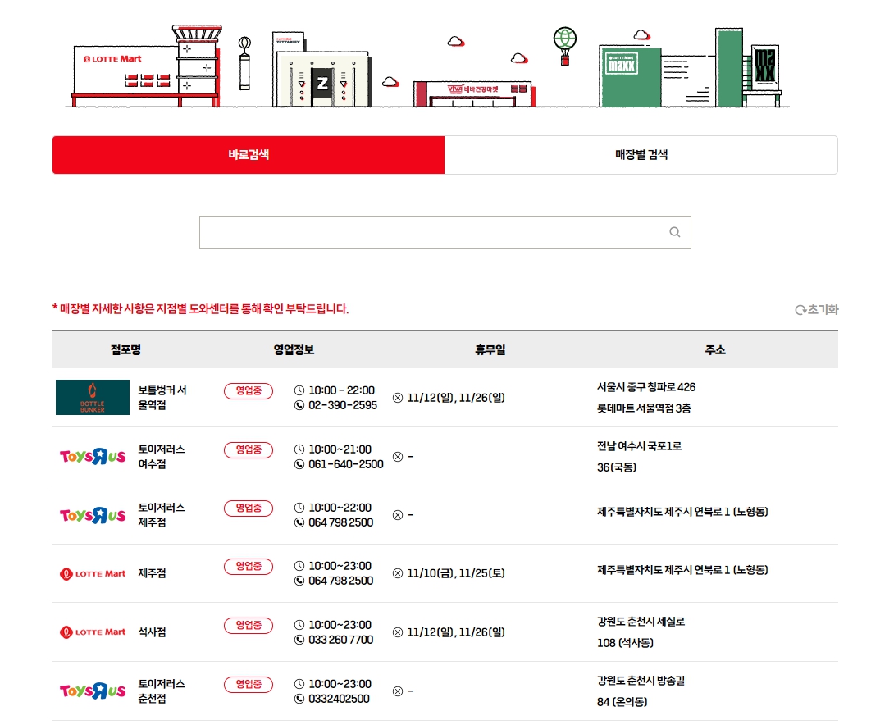Click 영업중 badge for 석사점

point(249,626)
